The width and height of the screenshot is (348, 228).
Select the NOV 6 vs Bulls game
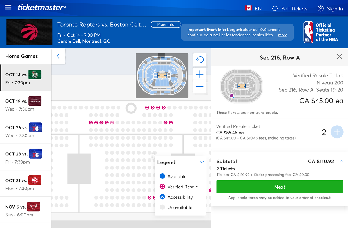point(26,210)
